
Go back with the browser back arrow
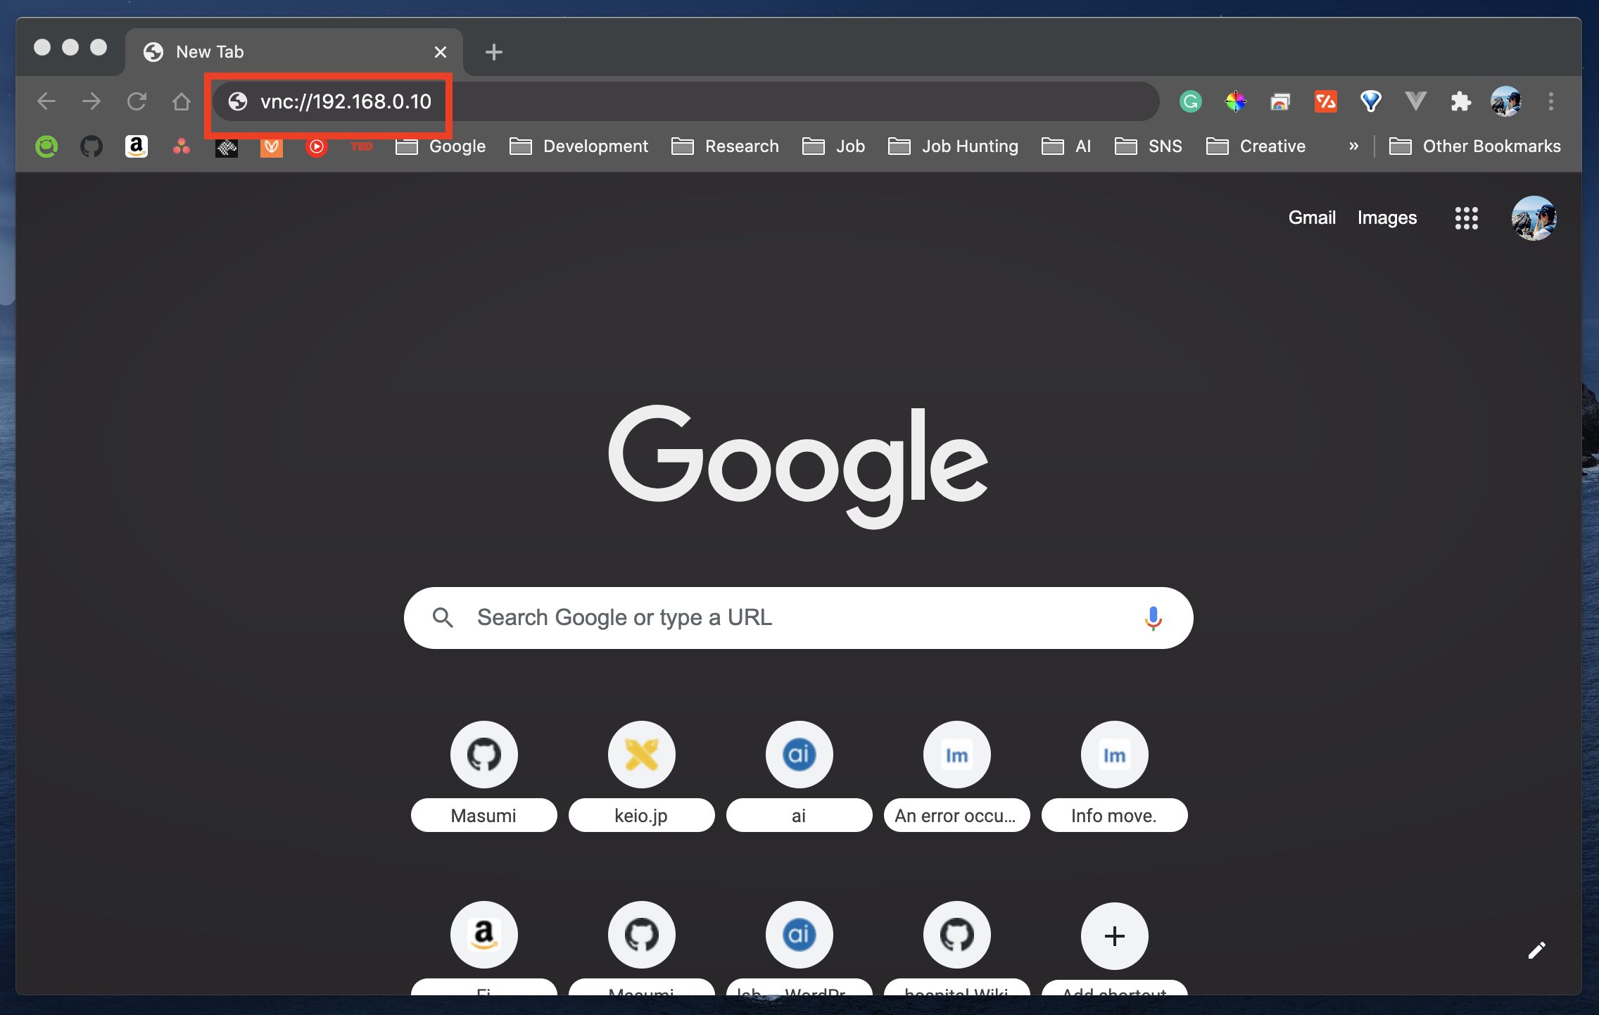point(46,101)
